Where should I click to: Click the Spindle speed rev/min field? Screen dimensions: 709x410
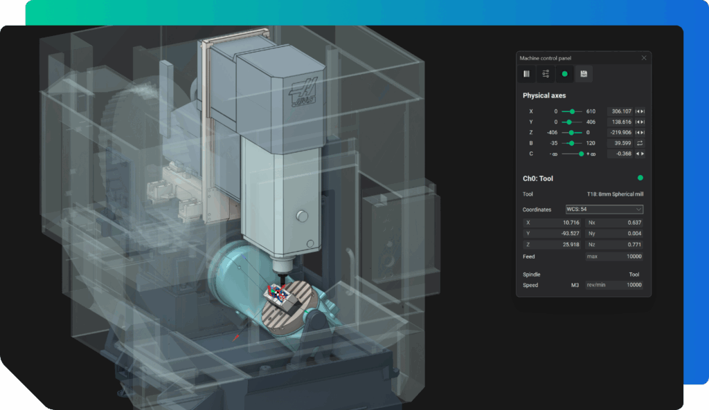click(614, 285)
